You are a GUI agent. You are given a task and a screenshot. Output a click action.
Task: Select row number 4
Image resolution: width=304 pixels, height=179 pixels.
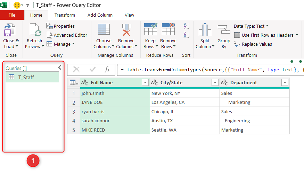pos(74,120)
